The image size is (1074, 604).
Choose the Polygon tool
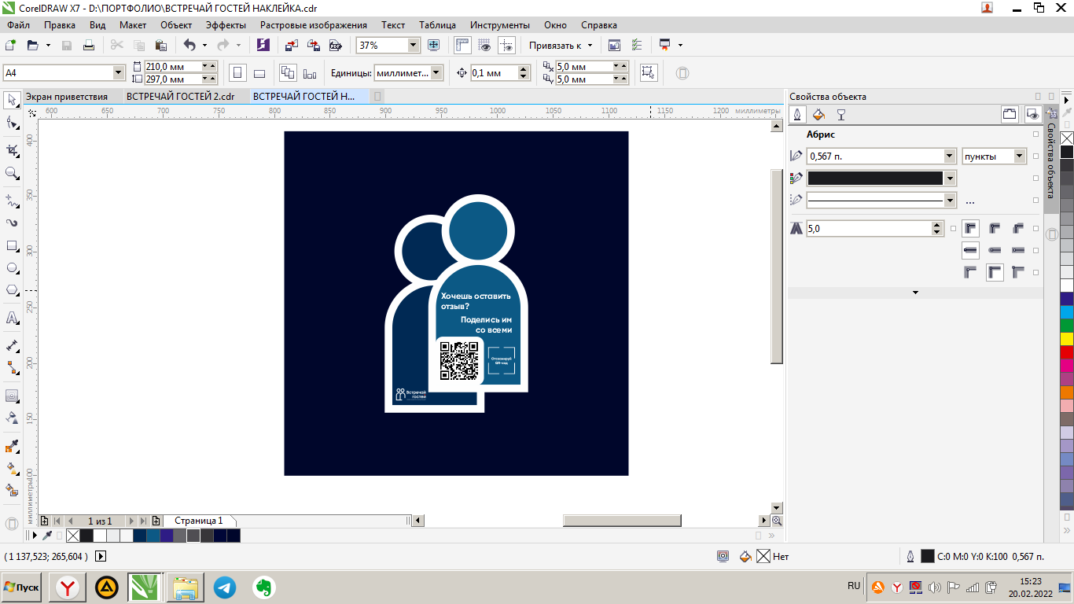pyautogui.click(x=12, y=290)
